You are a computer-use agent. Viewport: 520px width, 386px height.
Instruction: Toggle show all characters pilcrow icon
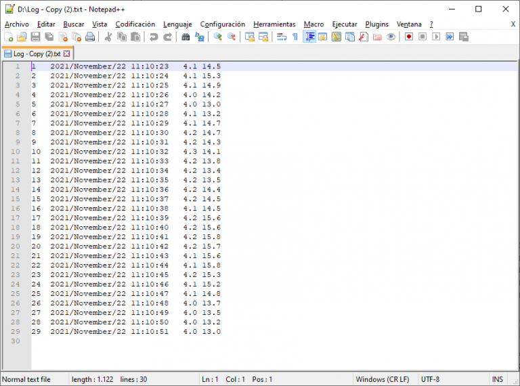click(295, 37)
